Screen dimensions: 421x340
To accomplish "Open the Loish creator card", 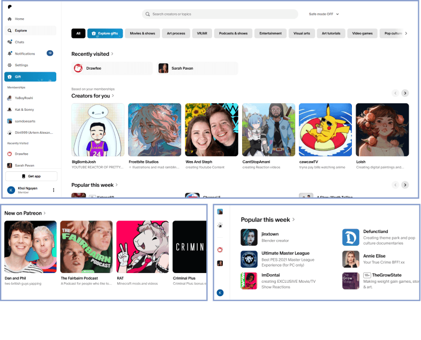I will pos(382,137).
